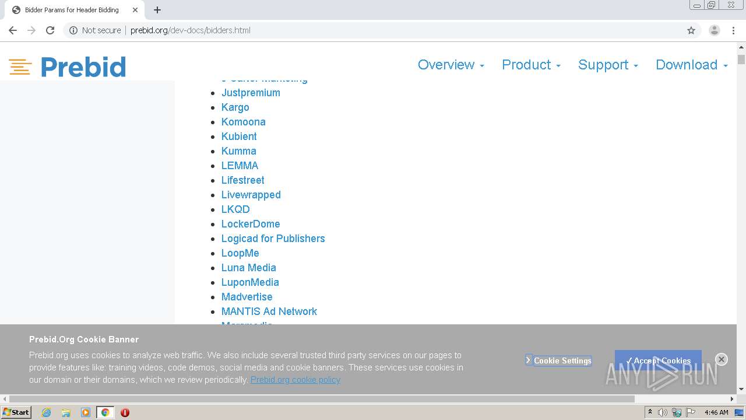
Task: Bookmark this page with the star
Action: tap(691, 30)
